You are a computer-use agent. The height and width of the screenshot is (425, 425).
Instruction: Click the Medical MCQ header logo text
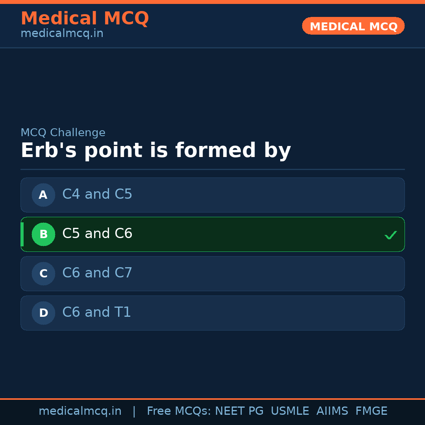85,18
